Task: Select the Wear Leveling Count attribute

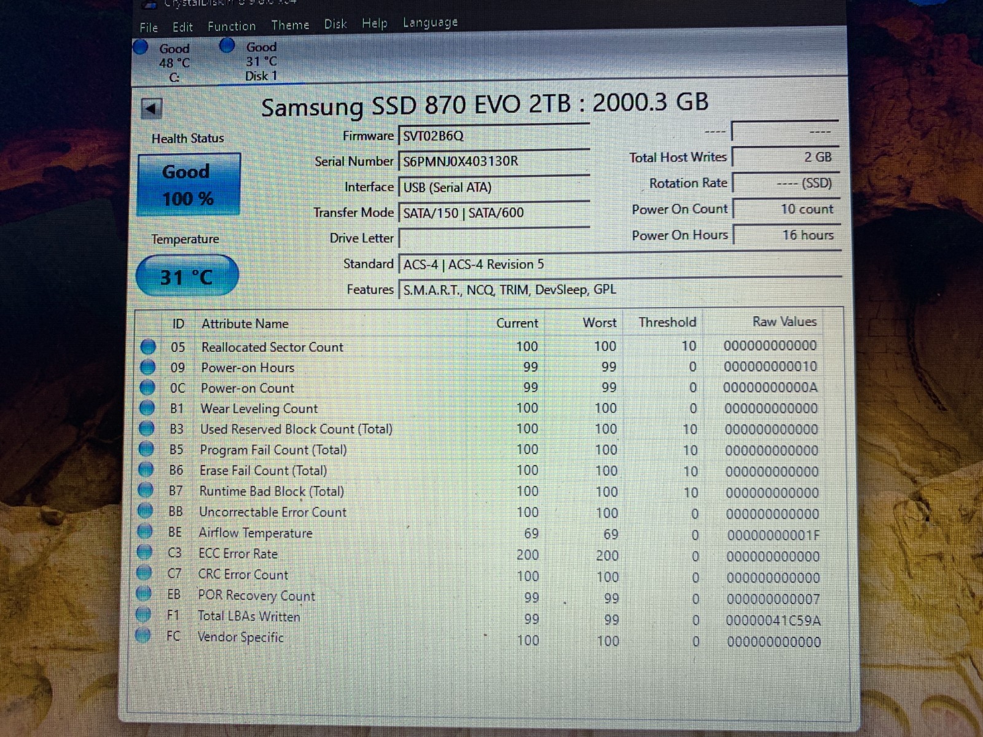Action: click(x=259, y=408)
